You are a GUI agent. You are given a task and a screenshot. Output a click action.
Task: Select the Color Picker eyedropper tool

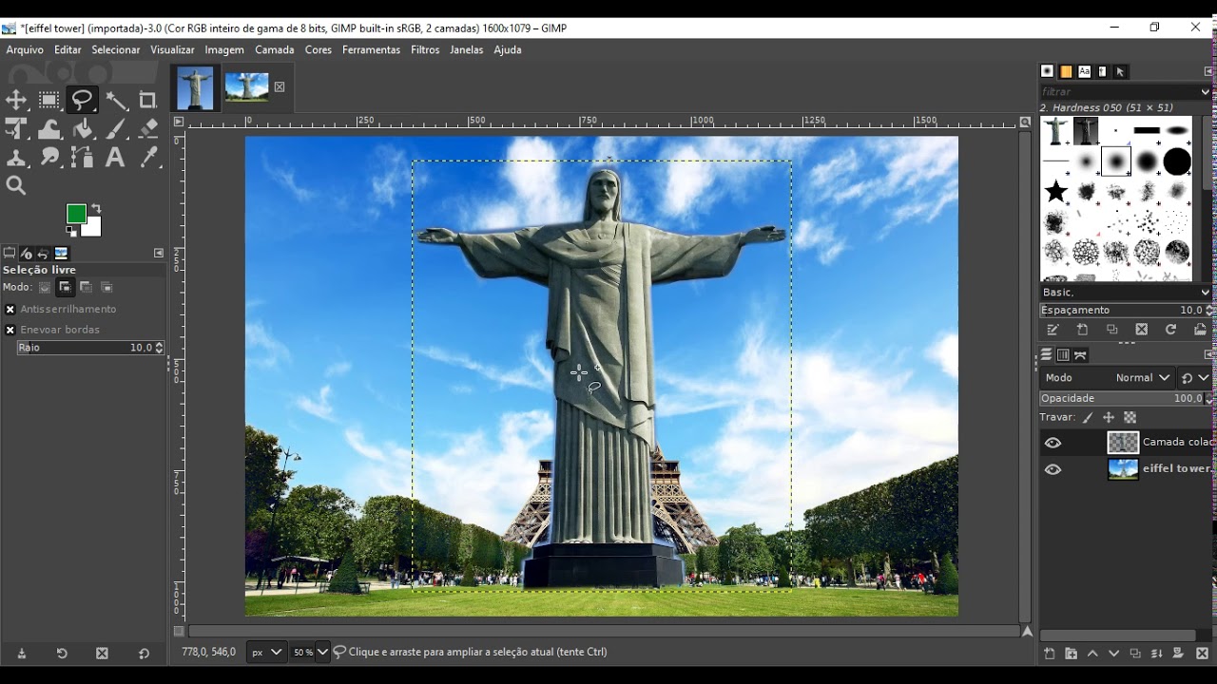(148, 158)
